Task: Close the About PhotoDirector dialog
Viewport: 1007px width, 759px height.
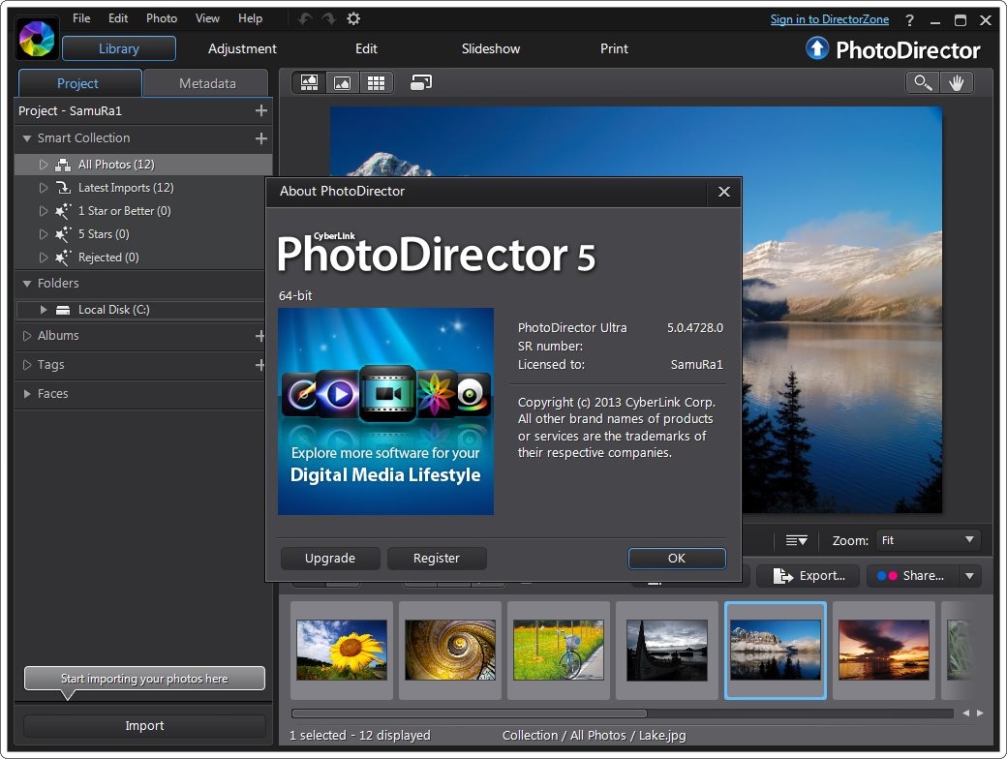Action: pos(724,192)
